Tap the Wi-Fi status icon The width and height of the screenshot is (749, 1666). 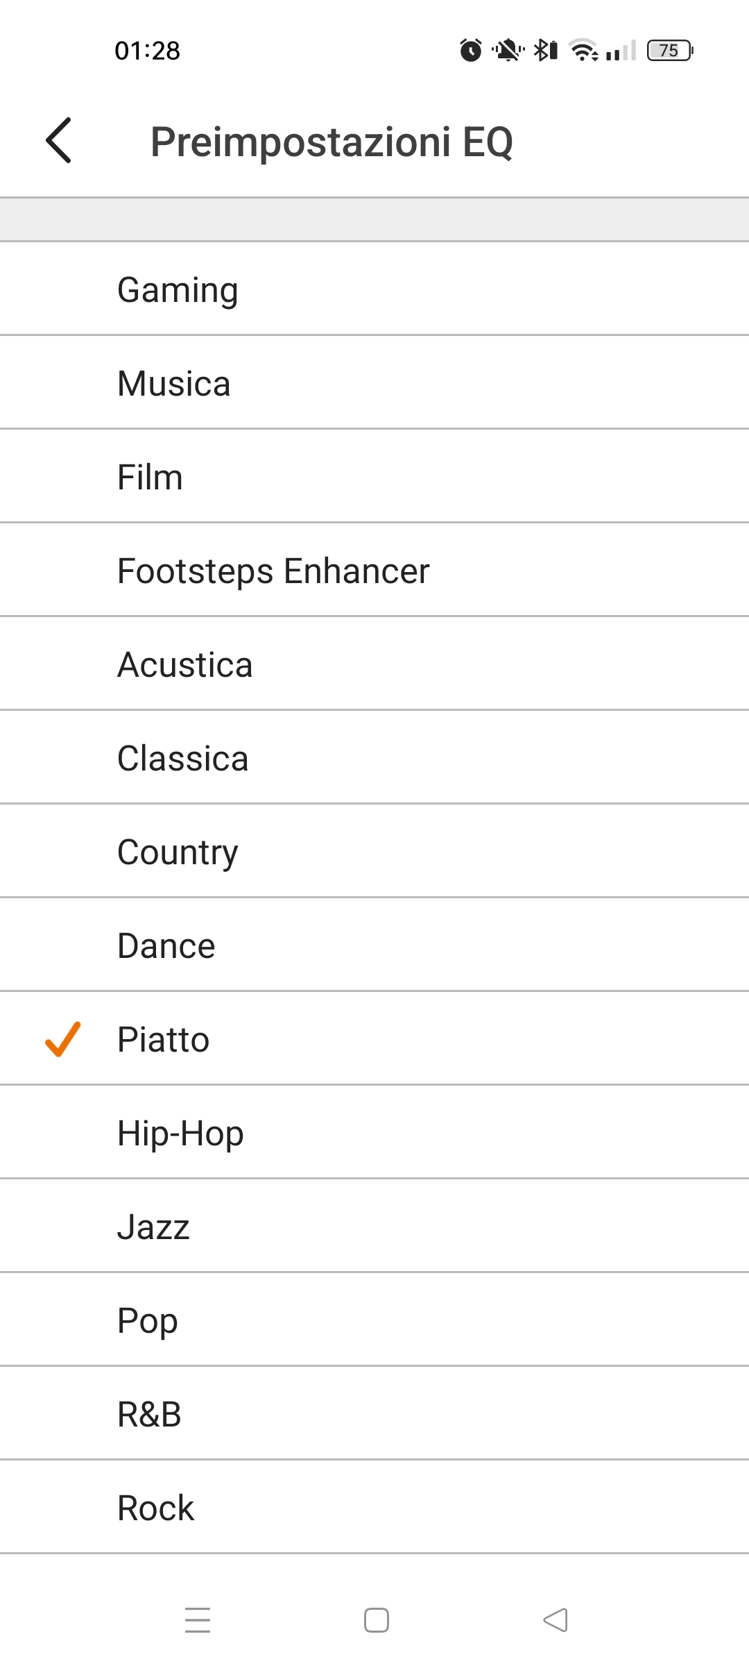pos(584,50)
